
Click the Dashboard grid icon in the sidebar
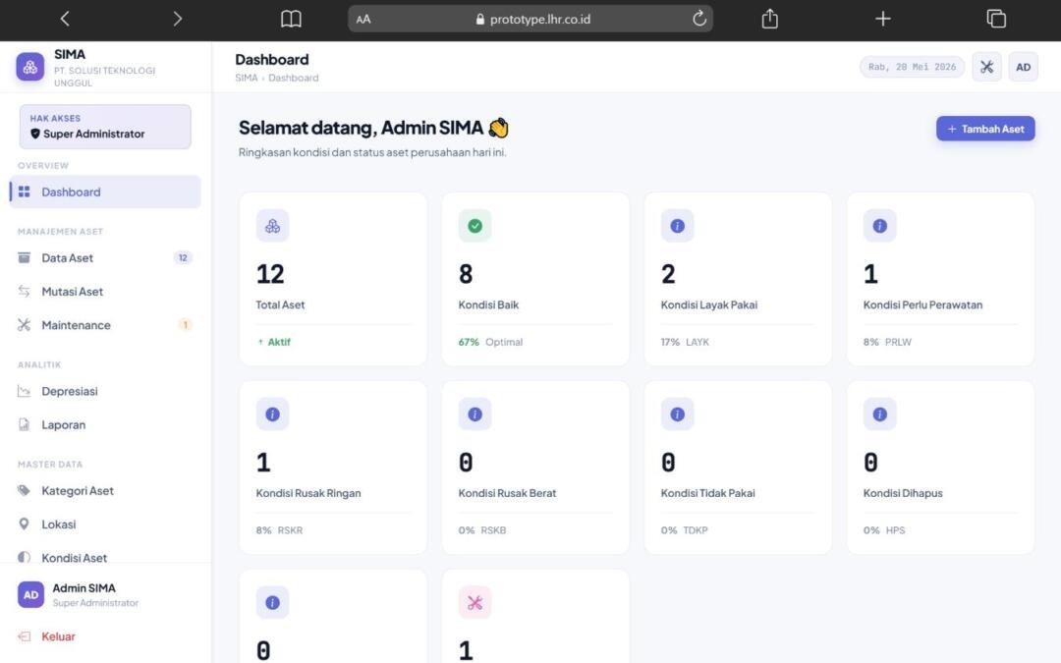25,193
